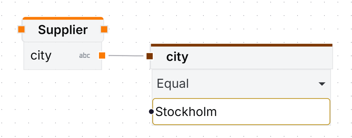Click empty dotted canvas below the Supplier node

(62, 103)
